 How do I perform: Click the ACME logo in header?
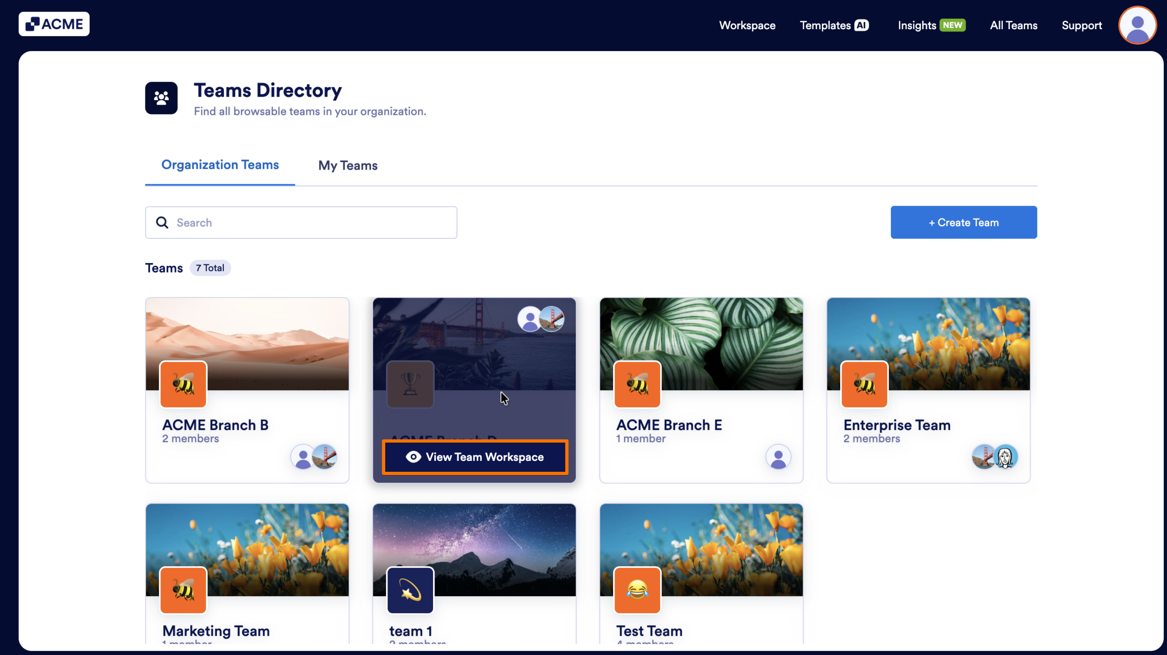54,24
